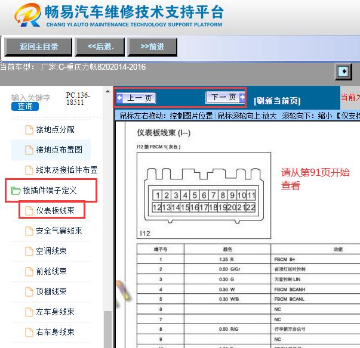
Task: Click the page icon beside 接地点布置图
Action: click(x=29, y=150)
